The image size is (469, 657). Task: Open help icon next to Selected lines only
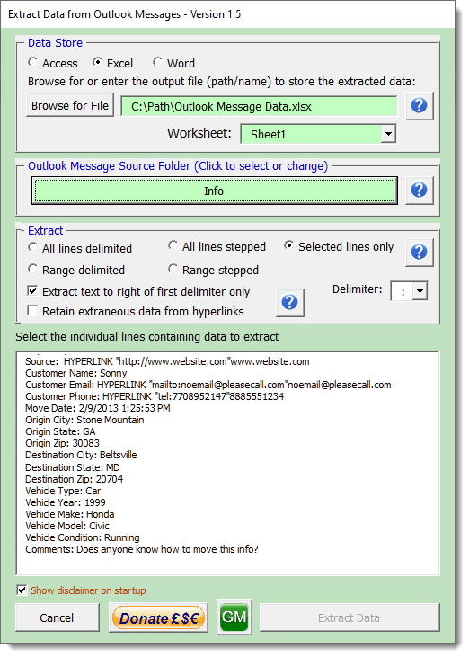click(x=420, y=252)
